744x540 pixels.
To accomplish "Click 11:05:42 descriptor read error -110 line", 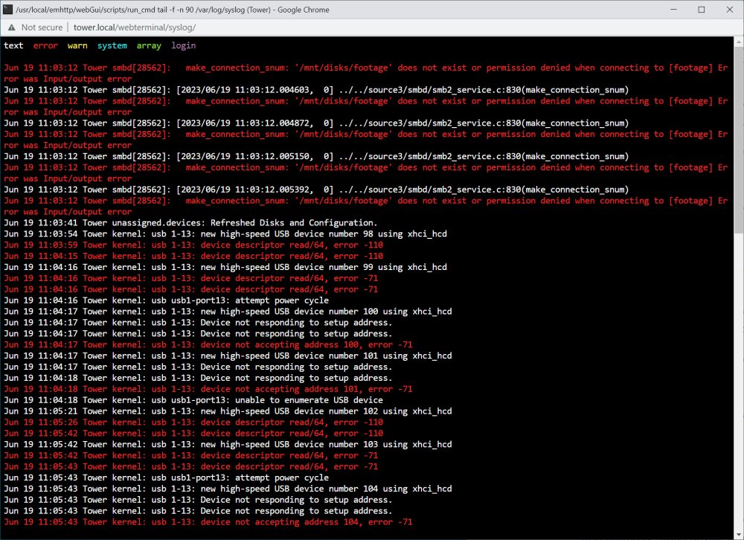I will (x=193, y=433).
